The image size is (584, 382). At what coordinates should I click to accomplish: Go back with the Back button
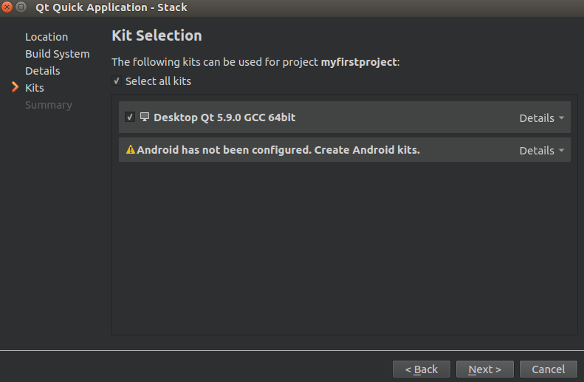pyautogui.click(x=422, y=369)
